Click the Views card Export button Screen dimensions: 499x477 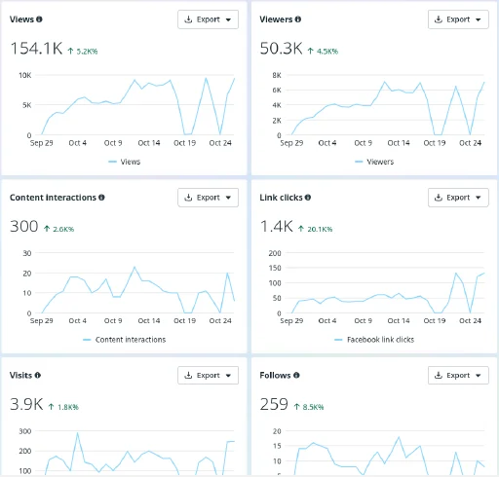pos(208,19)
